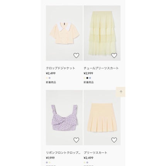Favorite the cropped jacket with heart icon
Image resolution: width=166 pixels, height=166 pixels.
coord(76,56)
